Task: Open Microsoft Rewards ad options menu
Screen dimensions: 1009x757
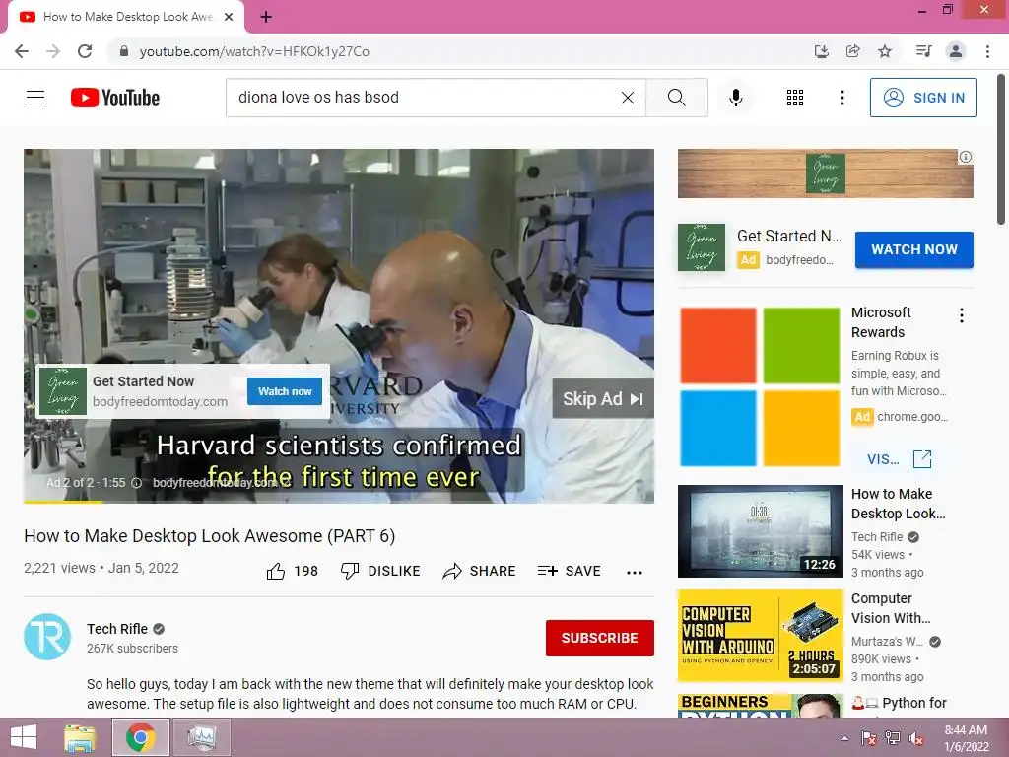Action: coord(962,315)
